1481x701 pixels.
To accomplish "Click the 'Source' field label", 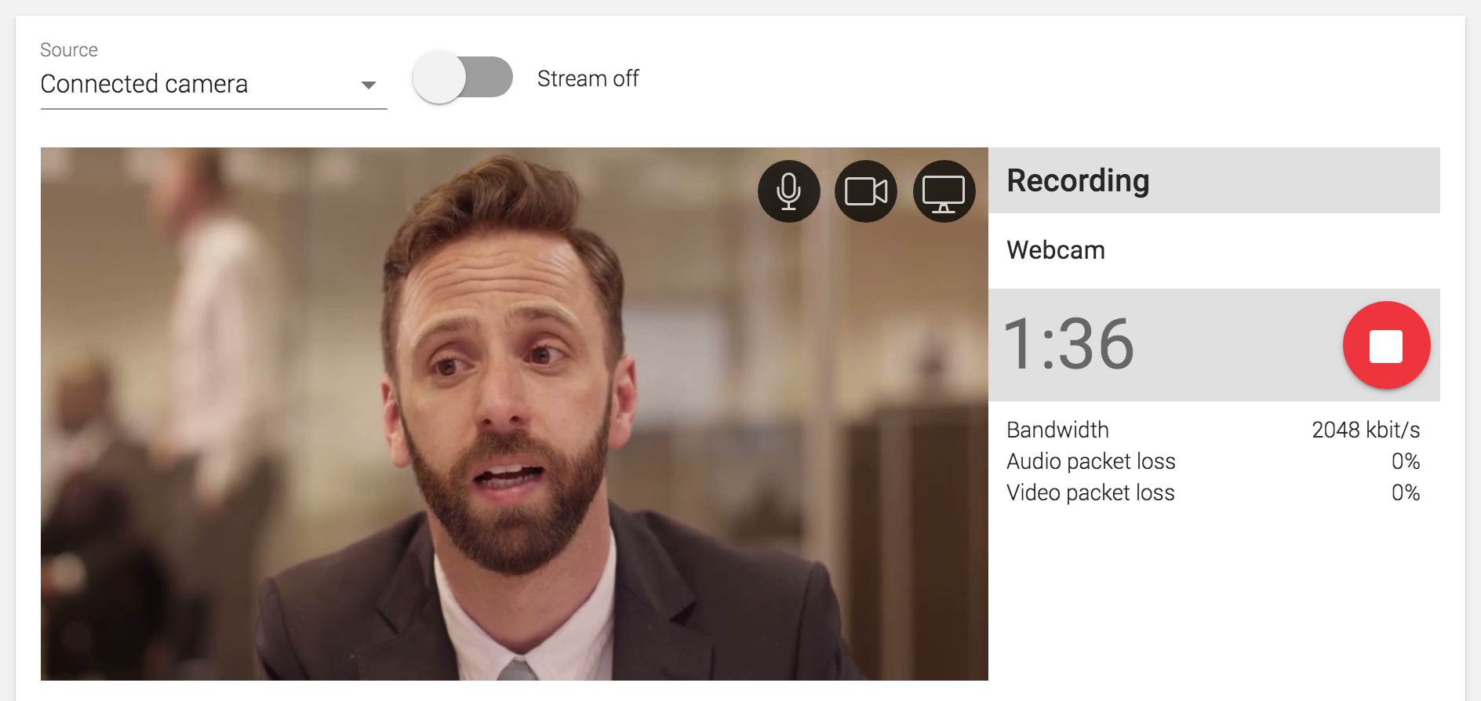I will 69,50.
